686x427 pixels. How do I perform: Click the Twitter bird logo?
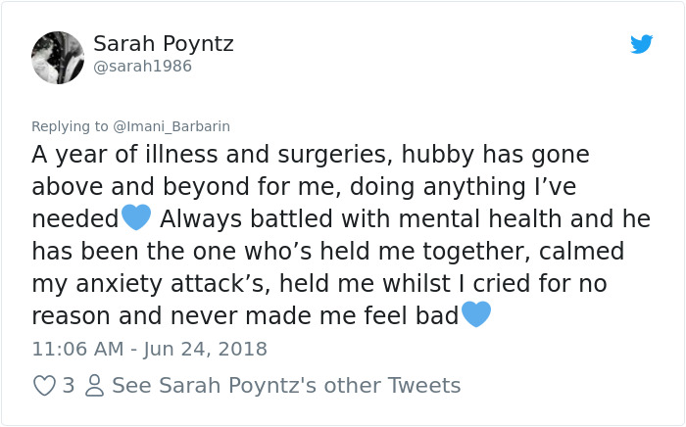(x=642, y=44)
